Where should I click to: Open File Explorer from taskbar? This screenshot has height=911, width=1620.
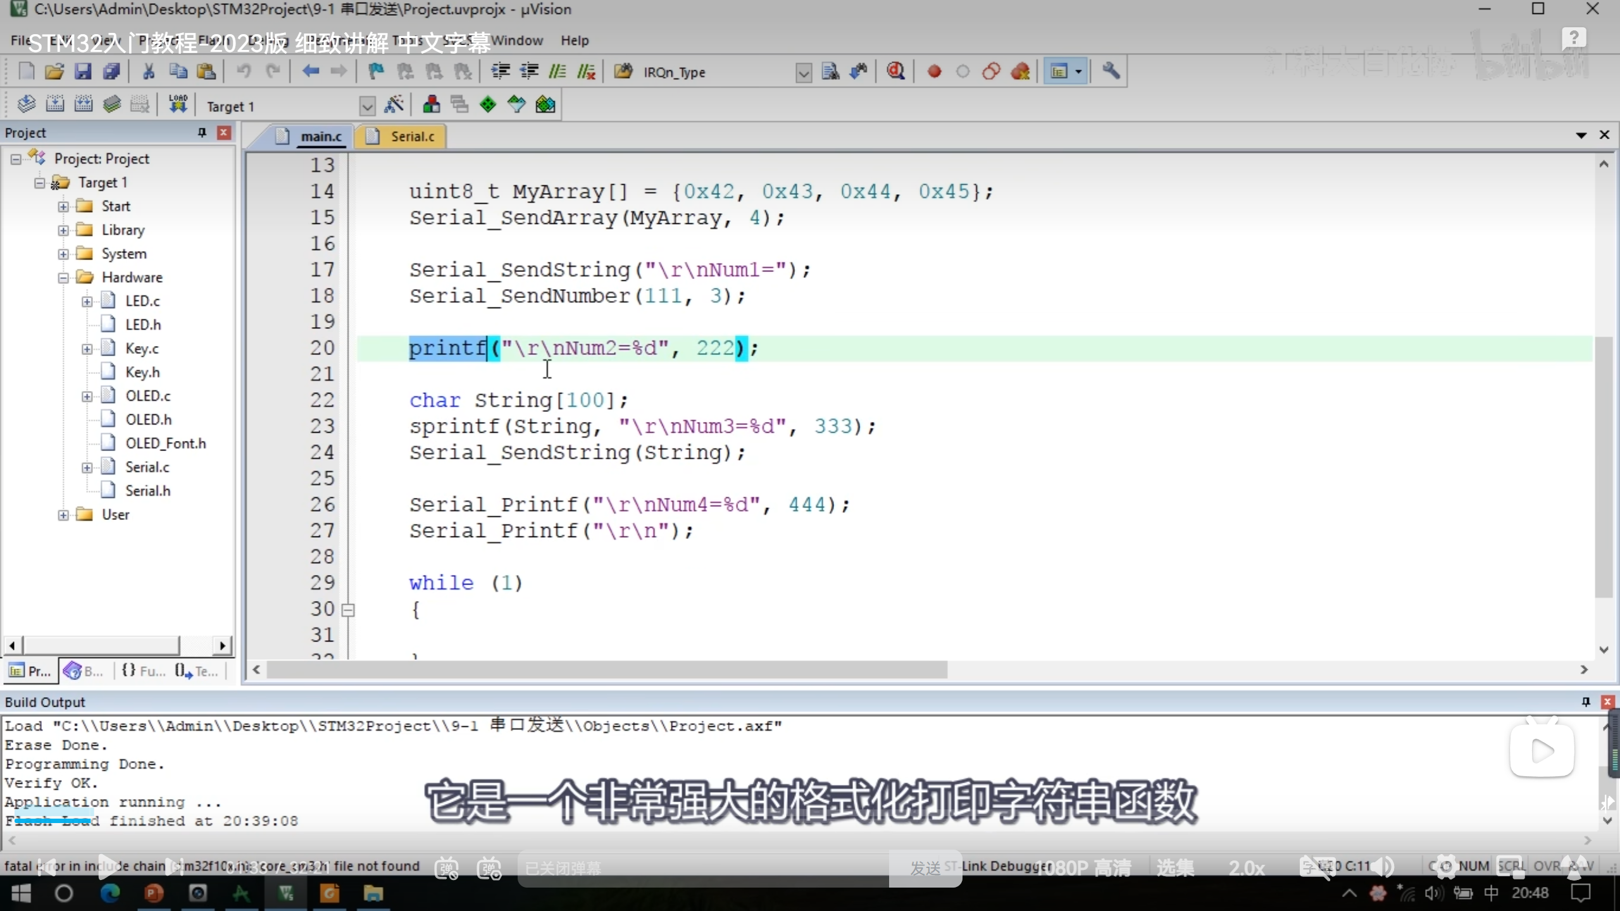(373, 893)
